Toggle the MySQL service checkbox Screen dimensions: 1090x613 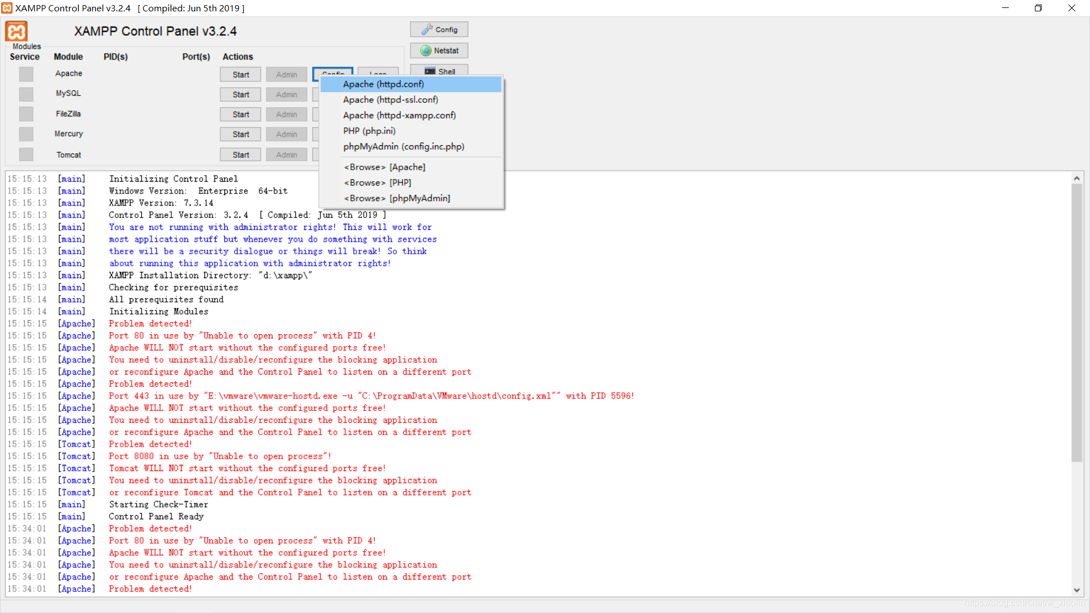(x=26, y=94)
